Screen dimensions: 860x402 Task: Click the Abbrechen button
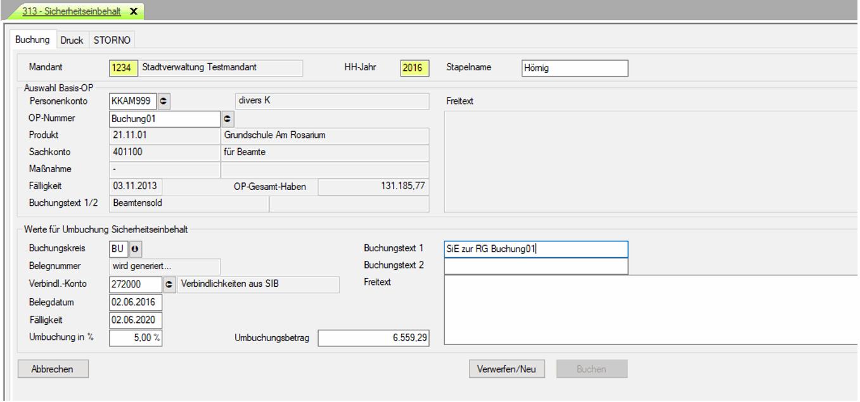(53, 369)
